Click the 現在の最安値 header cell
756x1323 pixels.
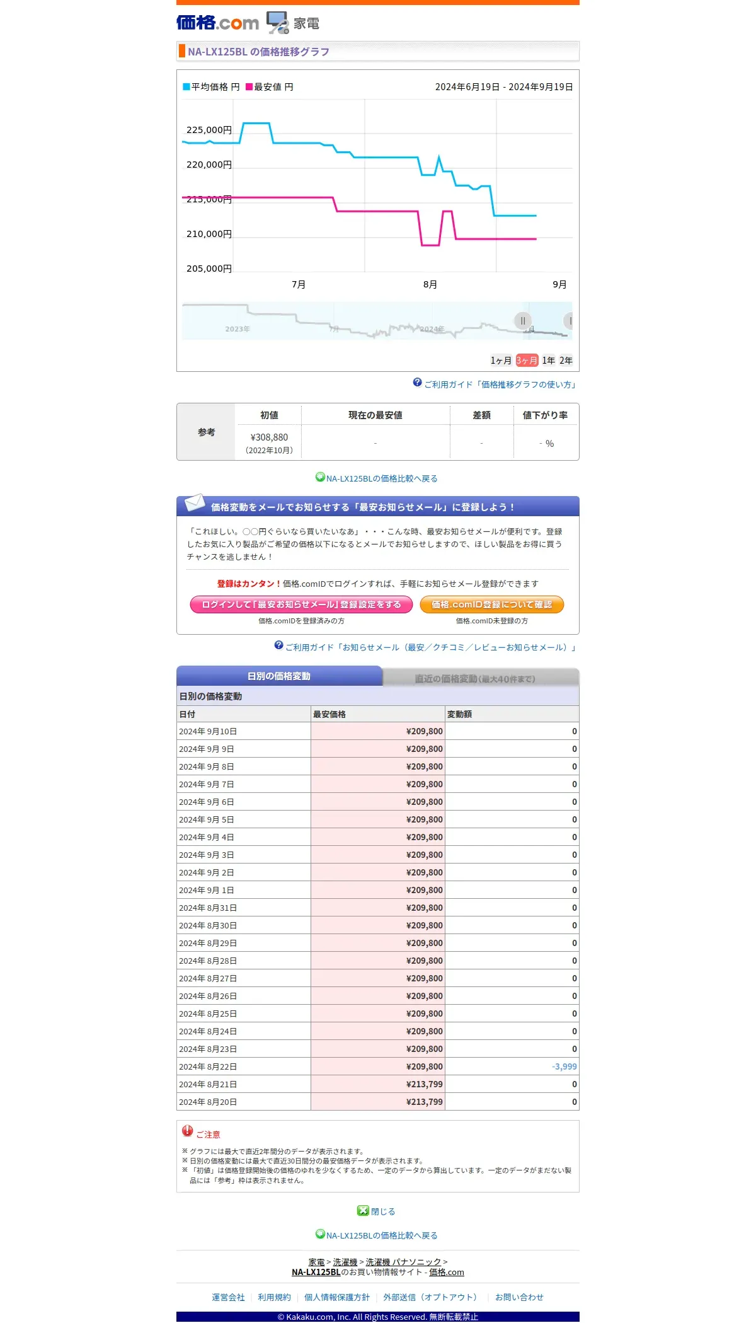pyautogui.click(x=375, y=415)
